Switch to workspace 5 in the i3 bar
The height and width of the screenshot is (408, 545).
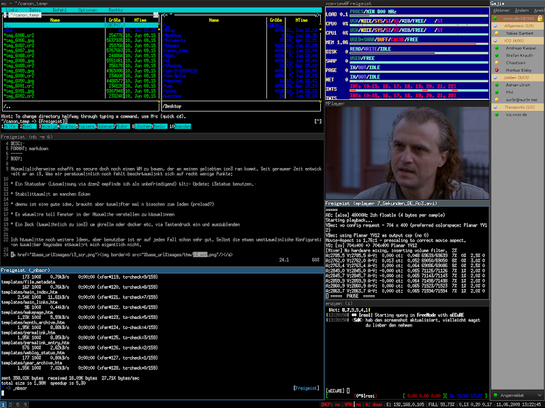[x=18, y=405]
